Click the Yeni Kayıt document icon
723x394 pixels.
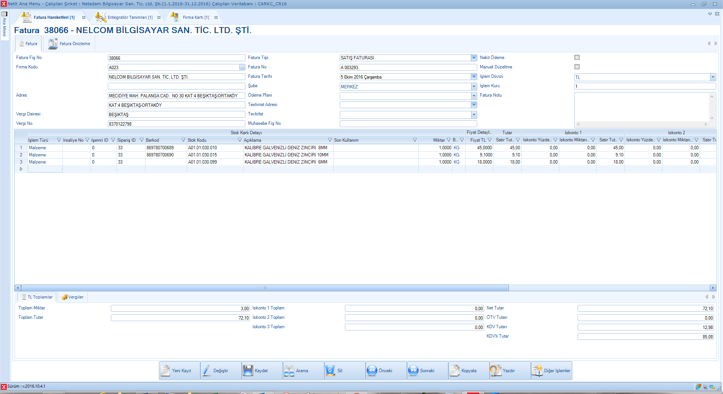point(166,371)
